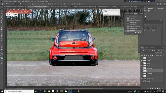166x93 pixels.
Task: Open the History panel flyout menu
Action: 142,14
